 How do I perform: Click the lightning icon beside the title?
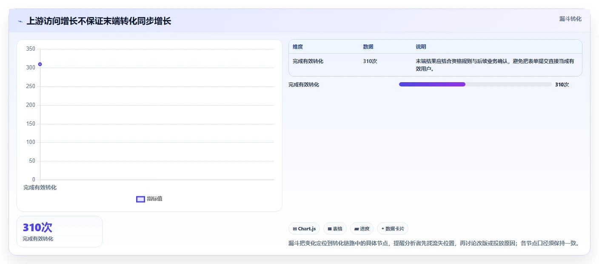click(x=20, y=21)
